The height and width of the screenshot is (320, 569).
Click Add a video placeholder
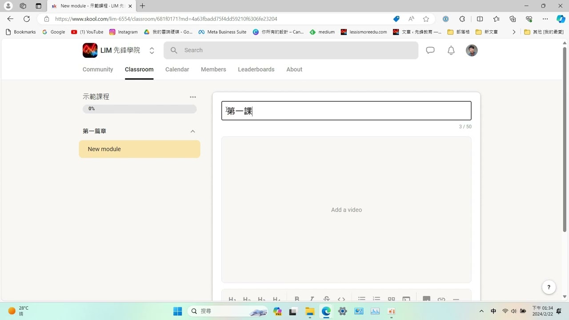pos(346,209)
